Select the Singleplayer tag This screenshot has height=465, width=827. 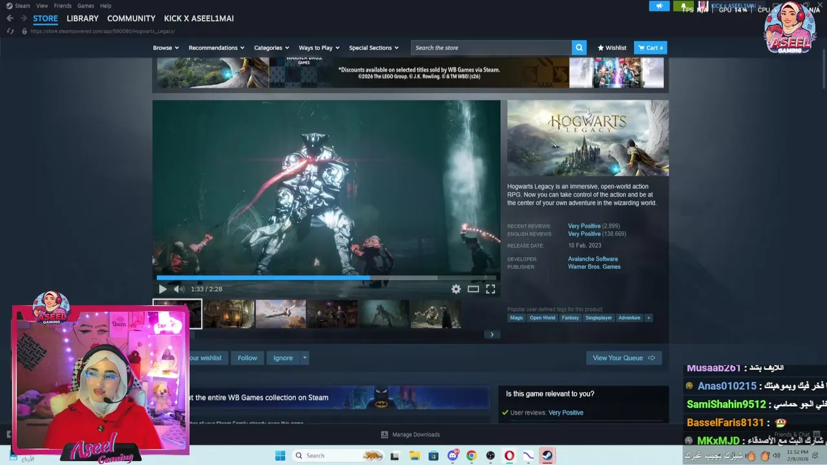tap(598, 318)
